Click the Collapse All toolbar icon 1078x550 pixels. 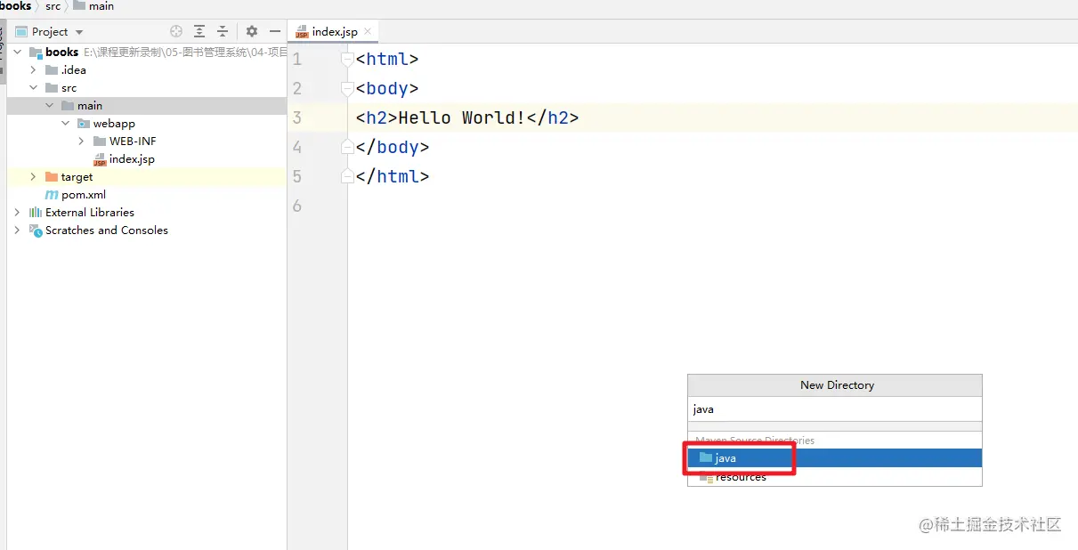(x=223, y=31)
